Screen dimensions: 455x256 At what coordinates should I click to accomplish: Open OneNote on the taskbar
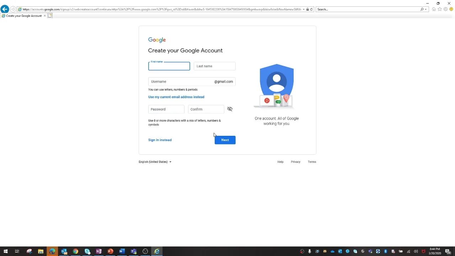click(99, 251)
